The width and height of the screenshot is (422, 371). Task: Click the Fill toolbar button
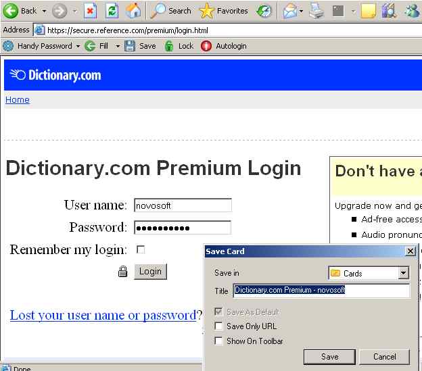pyautogui.click(x=96, y=46)
